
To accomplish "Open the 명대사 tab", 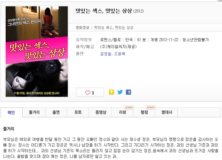I will [166, 113].
